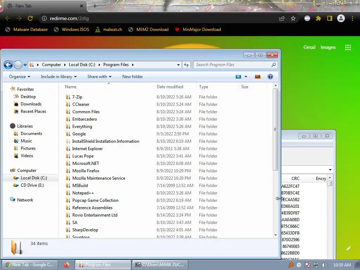Click the Chrome reload page icon
The image size is (360, 270).
30,18
